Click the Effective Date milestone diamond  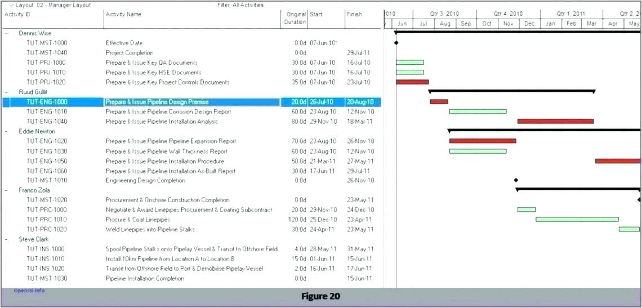pos(396,43)
